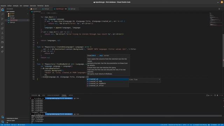
Task: Select the Created_at autocomplete suggestion
Action: click(x=108, y=79)
